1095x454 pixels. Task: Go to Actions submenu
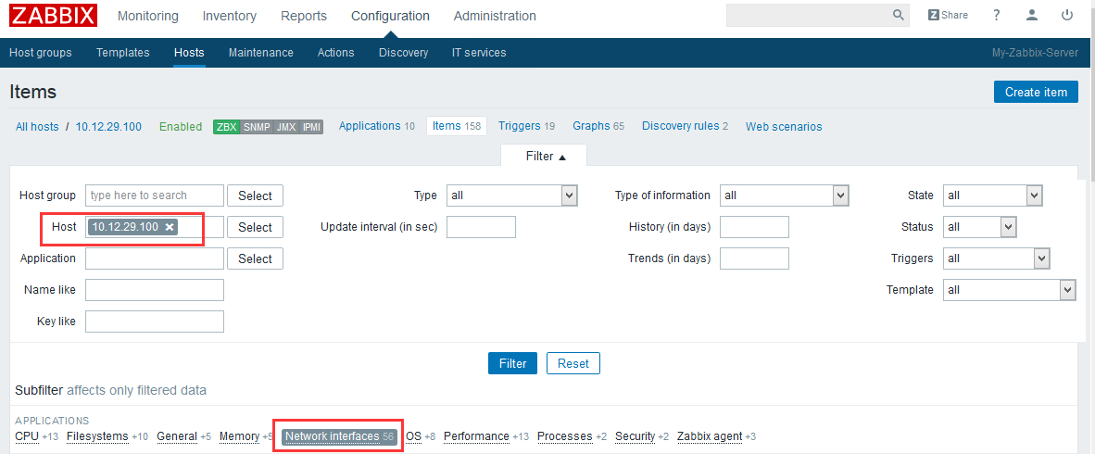[336, 53]
